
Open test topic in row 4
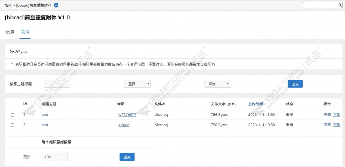click(x=45, y=115)
